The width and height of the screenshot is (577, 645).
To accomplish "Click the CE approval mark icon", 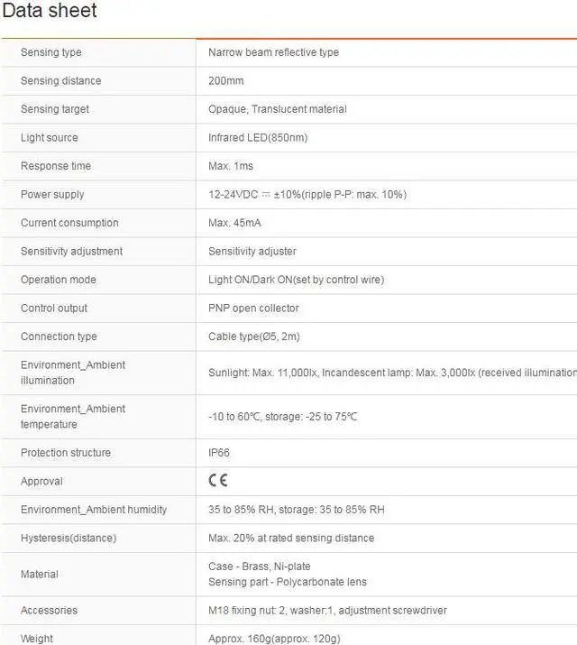I will [218, 481].
